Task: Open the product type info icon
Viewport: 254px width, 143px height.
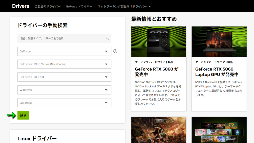Action: click(x=115, y=51)
